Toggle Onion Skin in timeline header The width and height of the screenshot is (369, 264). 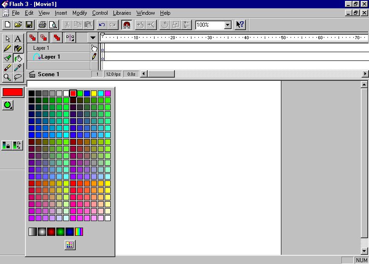[32, 38]
